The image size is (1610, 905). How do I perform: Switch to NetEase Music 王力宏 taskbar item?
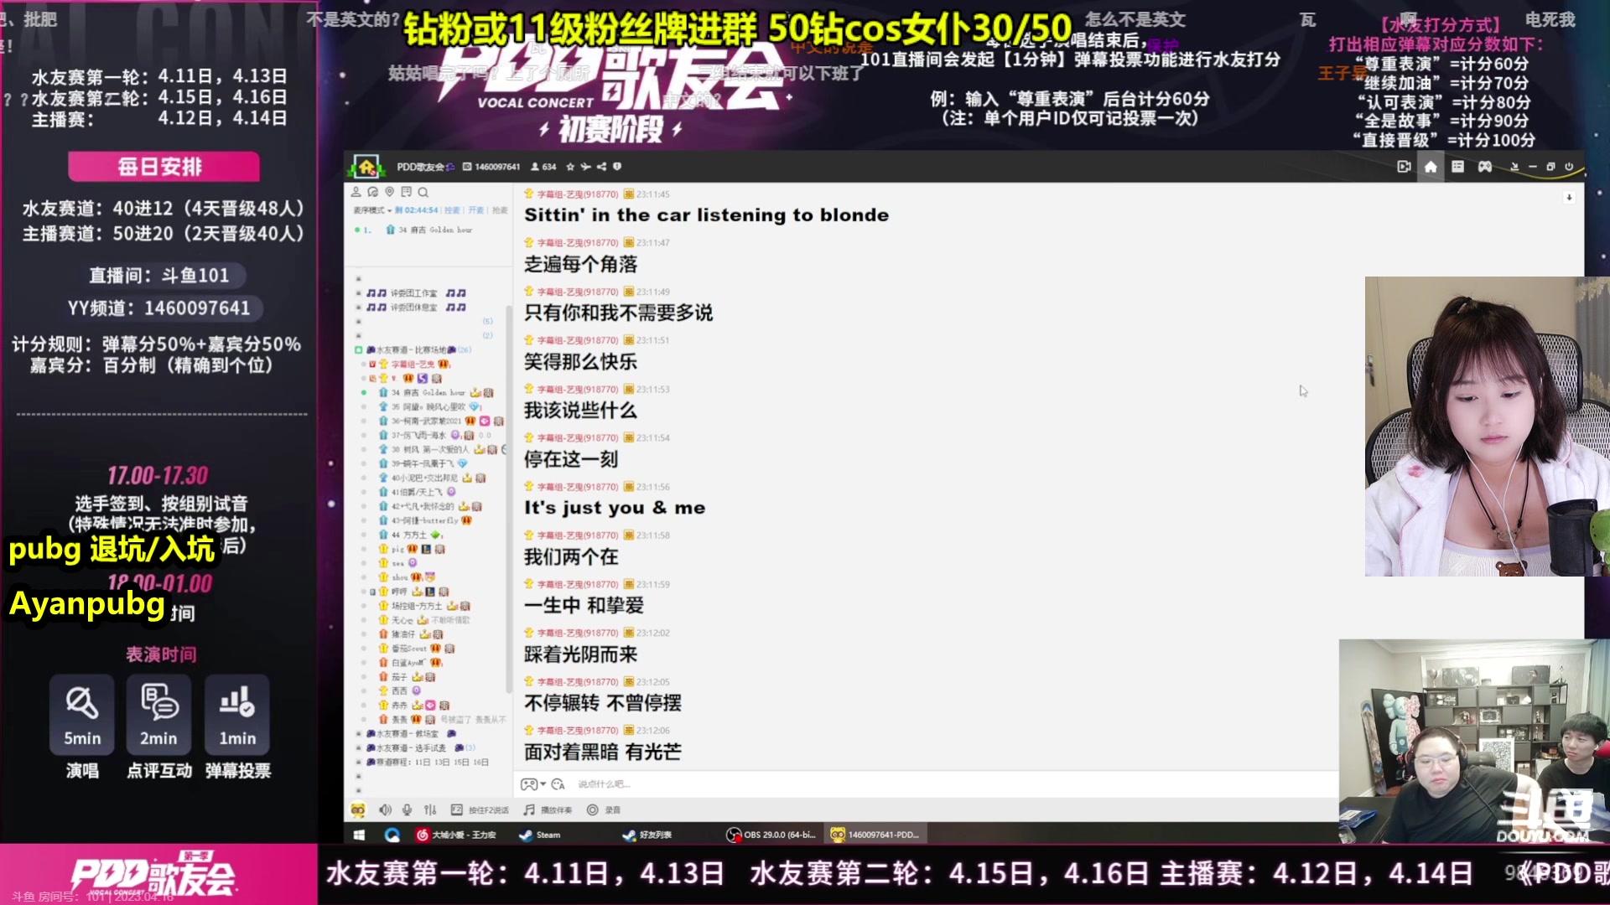click(457, 835)
